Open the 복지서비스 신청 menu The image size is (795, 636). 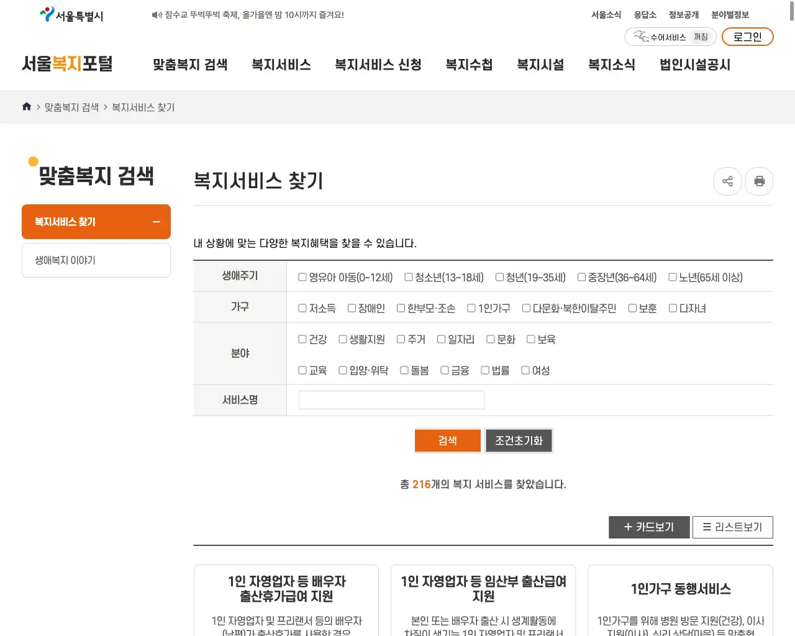[x=378, y=65]
